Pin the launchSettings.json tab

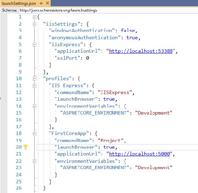[x=41, y=3]
